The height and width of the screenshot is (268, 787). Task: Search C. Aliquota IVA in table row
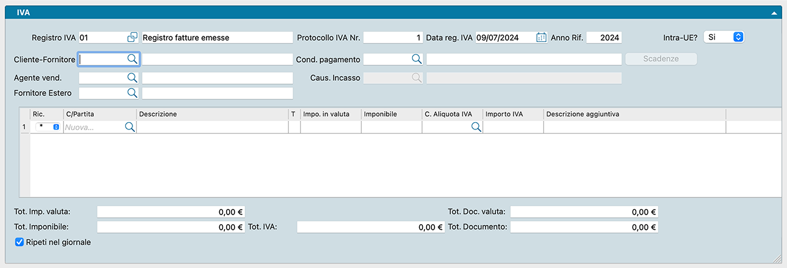click(x=476, y=127)
